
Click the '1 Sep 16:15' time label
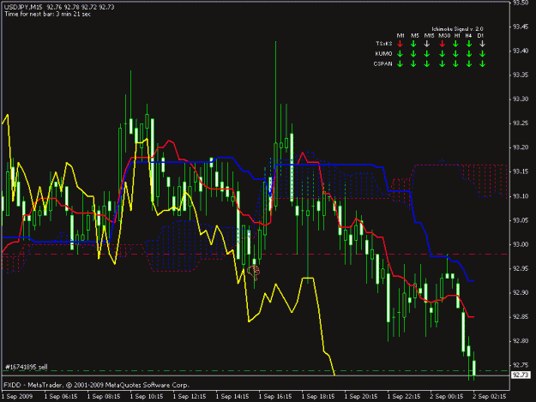pyautogui.click(x=274, y=397)
